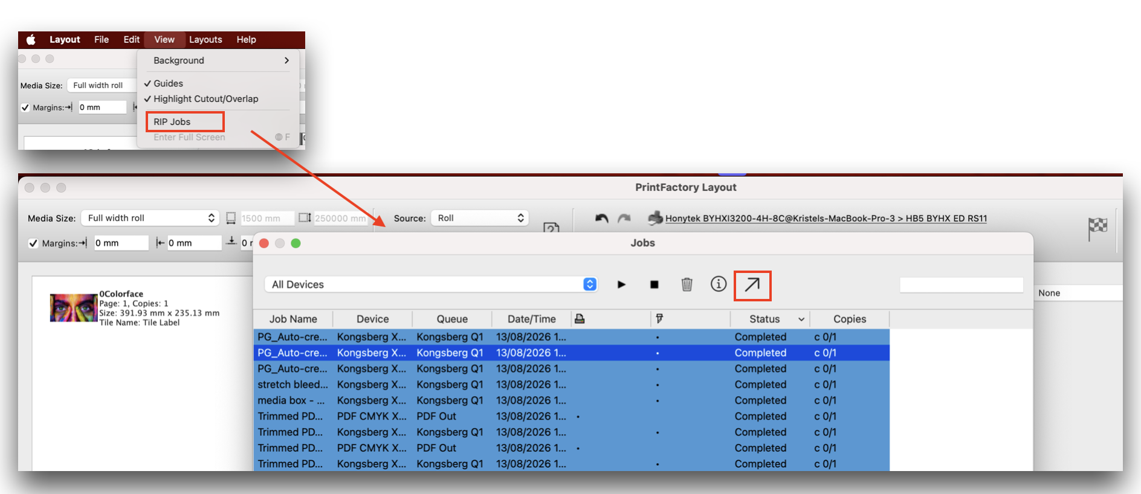Select the 'stretch bleed...' job row
This screenshot has width=1141, height=494.
pos(571,385)
